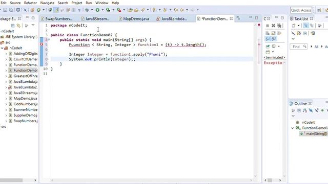Viewport: 328px width, 184px height.
Task: Click Collapse All icon in Task List
Action: (x=305, y=33)
